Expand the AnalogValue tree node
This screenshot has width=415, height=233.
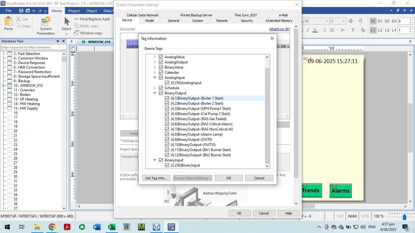[155, 57]
